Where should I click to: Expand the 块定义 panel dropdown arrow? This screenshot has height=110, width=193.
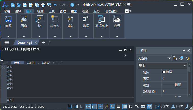click(55, 37)
